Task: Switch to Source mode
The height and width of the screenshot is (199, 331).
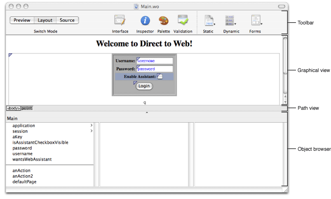Action: point(67,20)
